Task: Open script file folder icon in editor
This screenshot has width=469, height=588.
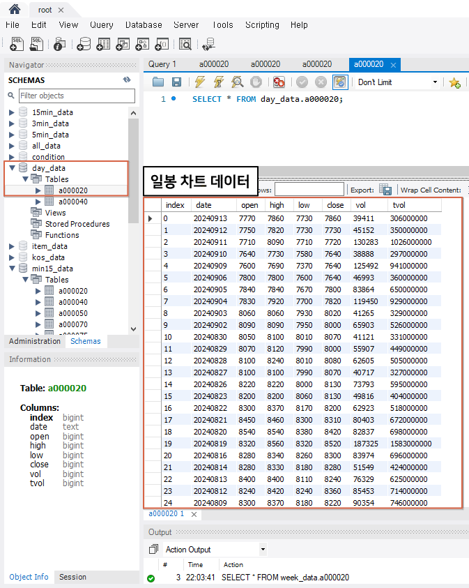Action: (x=158, y=82)
